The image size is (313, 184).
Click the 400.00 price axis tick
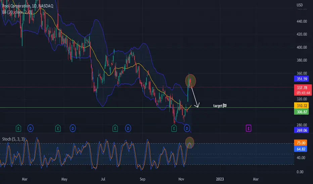point(302,48)
